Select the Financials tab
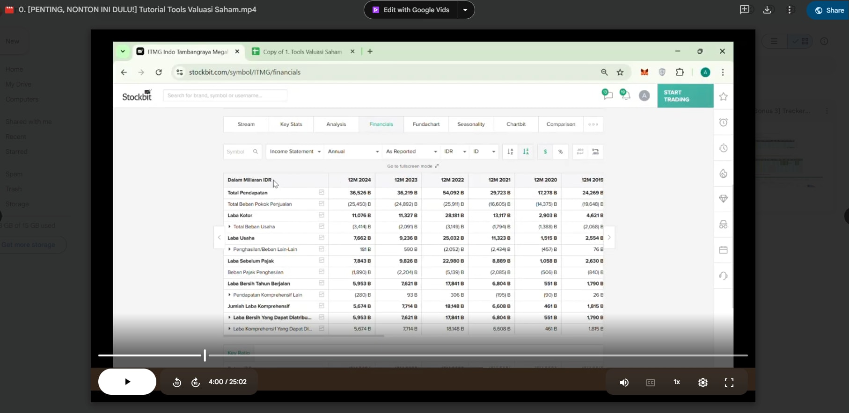The height and width of the screenshot is (413, 849). click(381, 124)
